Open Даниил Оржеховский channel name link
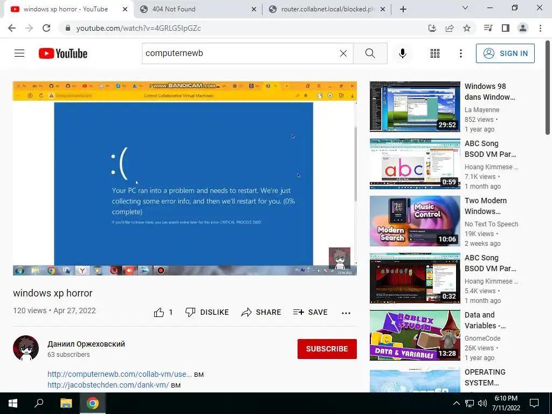 click(86, 344)
